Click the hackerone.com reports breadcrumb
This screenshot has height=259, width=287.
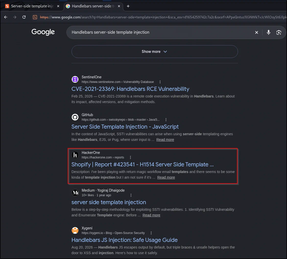click(x=103, y=157)
